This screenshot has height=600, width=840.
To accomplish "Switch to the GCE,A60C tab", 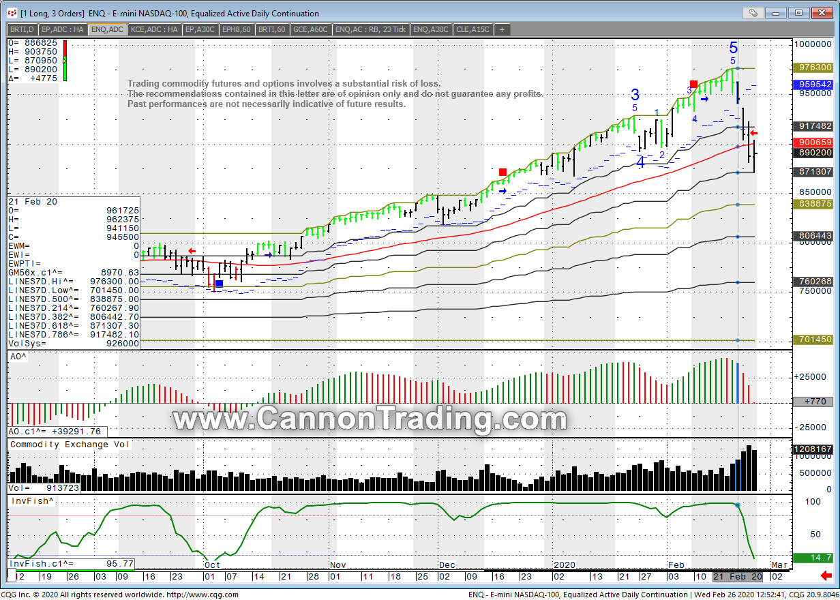I will tap(310, 29).
